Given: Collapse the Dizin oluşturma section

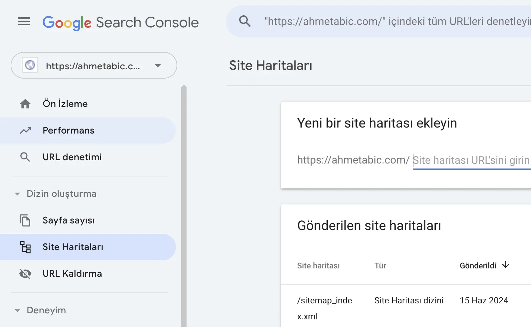Looking at the screenshot, I should (17, 194).
